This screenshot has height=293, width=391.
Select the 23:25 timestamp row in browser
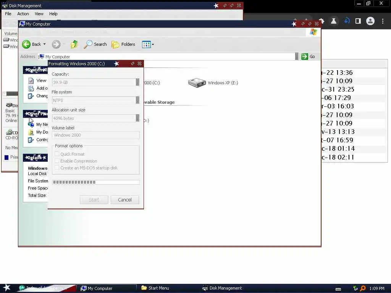click(x=354, y=89)
